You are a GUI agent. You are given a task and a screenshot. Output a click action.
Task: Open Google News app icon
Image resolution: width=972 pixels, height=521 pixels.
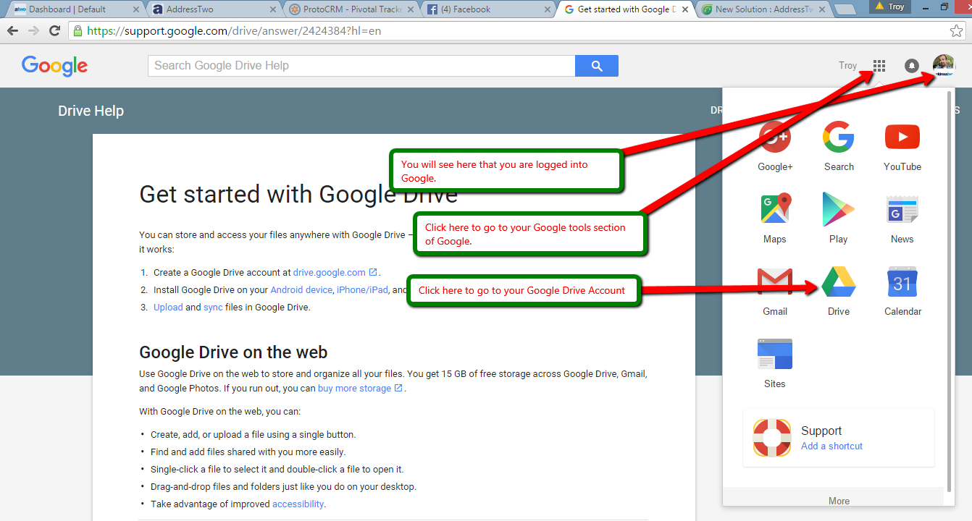[902, 219]
